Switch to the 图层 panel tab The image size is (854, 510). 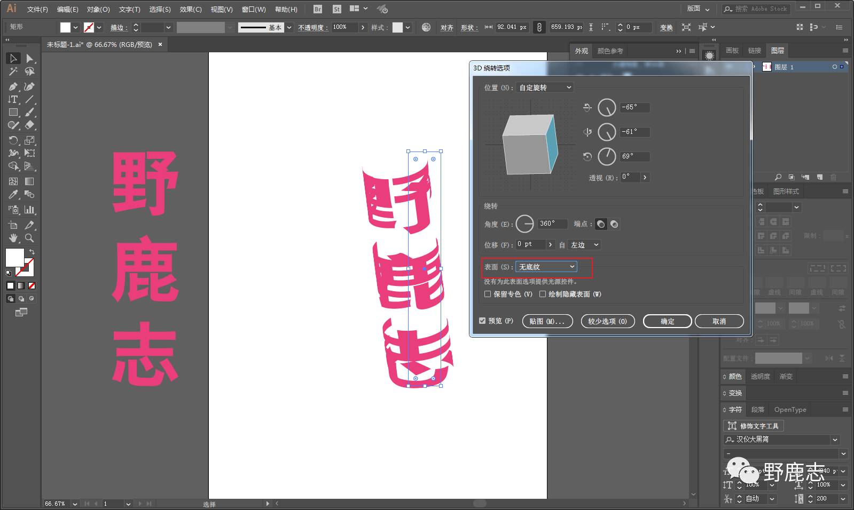(x=778, y=51)
